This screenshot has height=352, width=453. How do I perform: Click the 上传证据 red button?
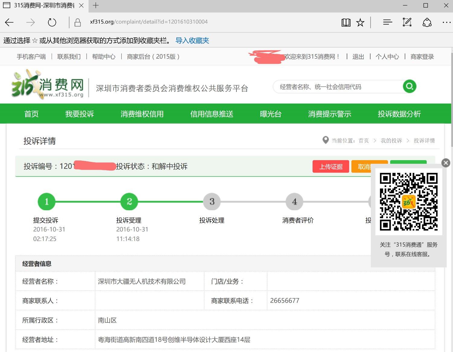point(331,166)
